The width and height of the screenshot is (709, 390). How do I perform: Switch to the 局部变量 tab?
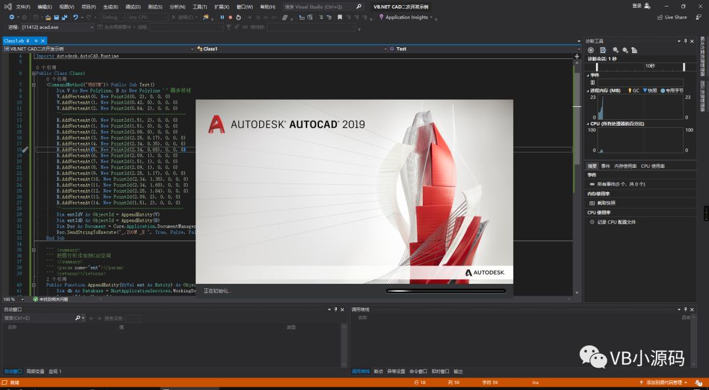click(35, 372)
